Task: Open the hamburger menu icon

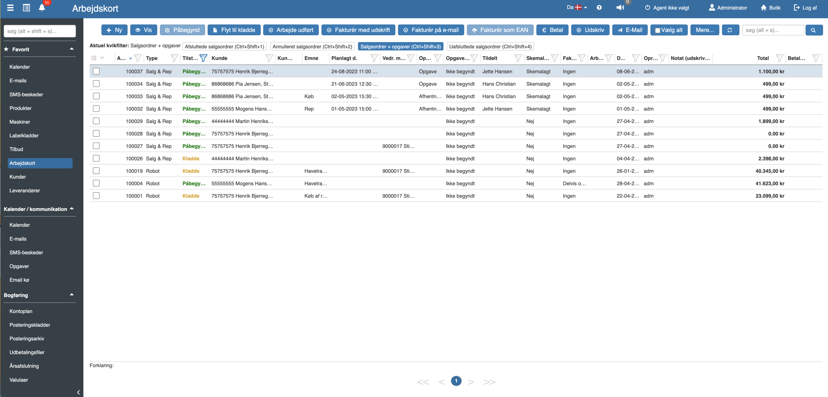Action: [x=10, y=8]
